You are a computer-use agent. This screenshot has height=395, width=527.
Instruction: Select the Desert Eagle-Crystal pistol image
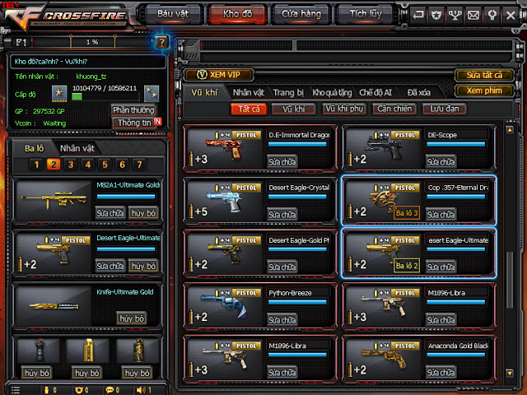click(x=225, y=201)
